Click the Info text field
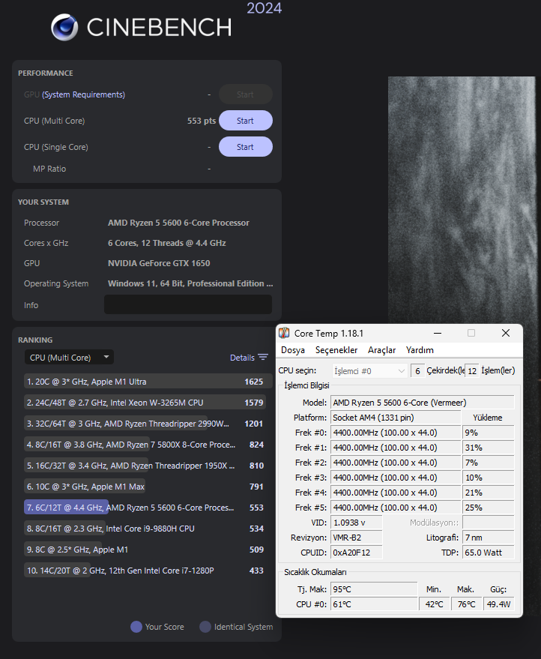 pyautogui.click(x=188, y=304)
